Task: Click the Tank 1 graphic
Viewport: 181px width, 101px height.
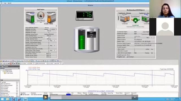Action: [87, 39]
